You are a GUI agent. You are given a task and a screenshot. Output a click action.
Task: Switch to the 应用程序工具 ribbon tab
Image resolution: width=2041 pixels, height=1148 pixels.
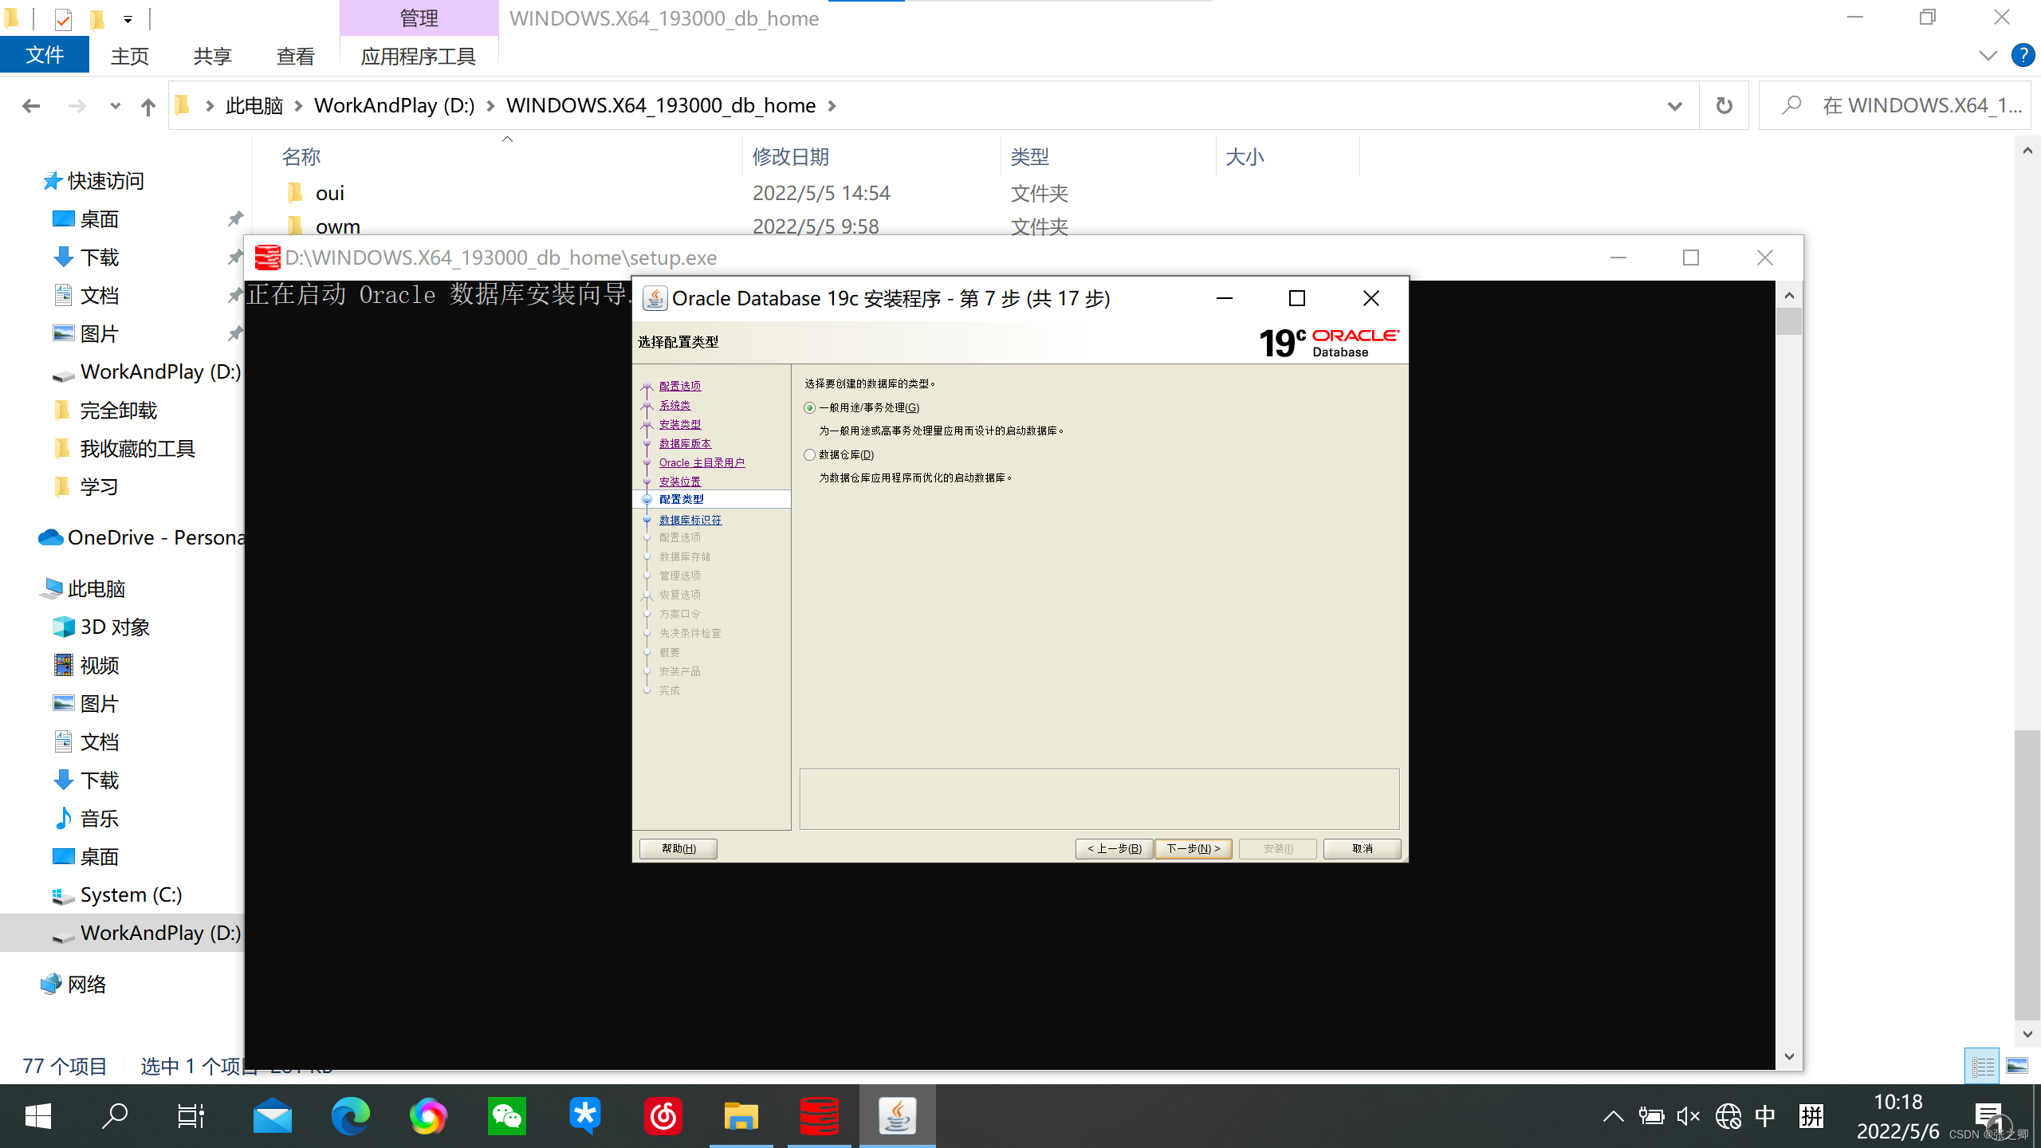(419, 56)
